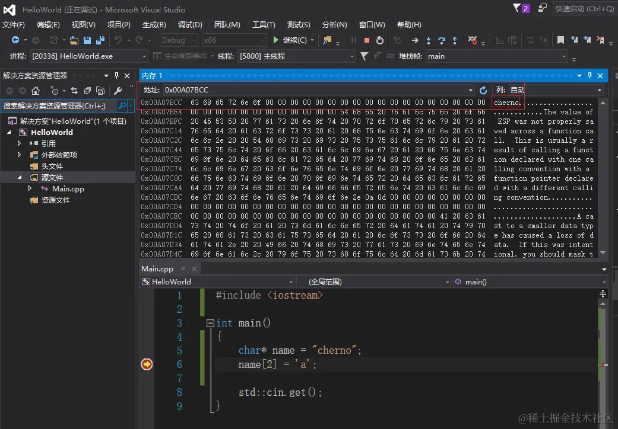618x429 pixels.
Task: Collapse the 源文件 folder
Action: (x=20, y=177)
